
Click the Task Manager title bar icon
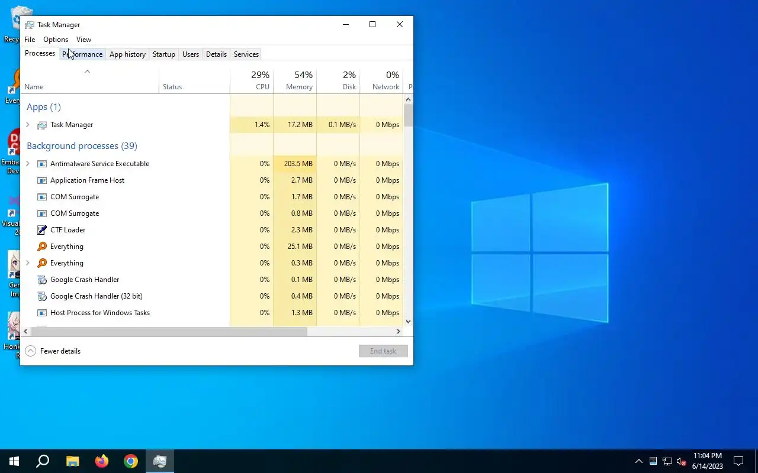click(x=29, y=25)
